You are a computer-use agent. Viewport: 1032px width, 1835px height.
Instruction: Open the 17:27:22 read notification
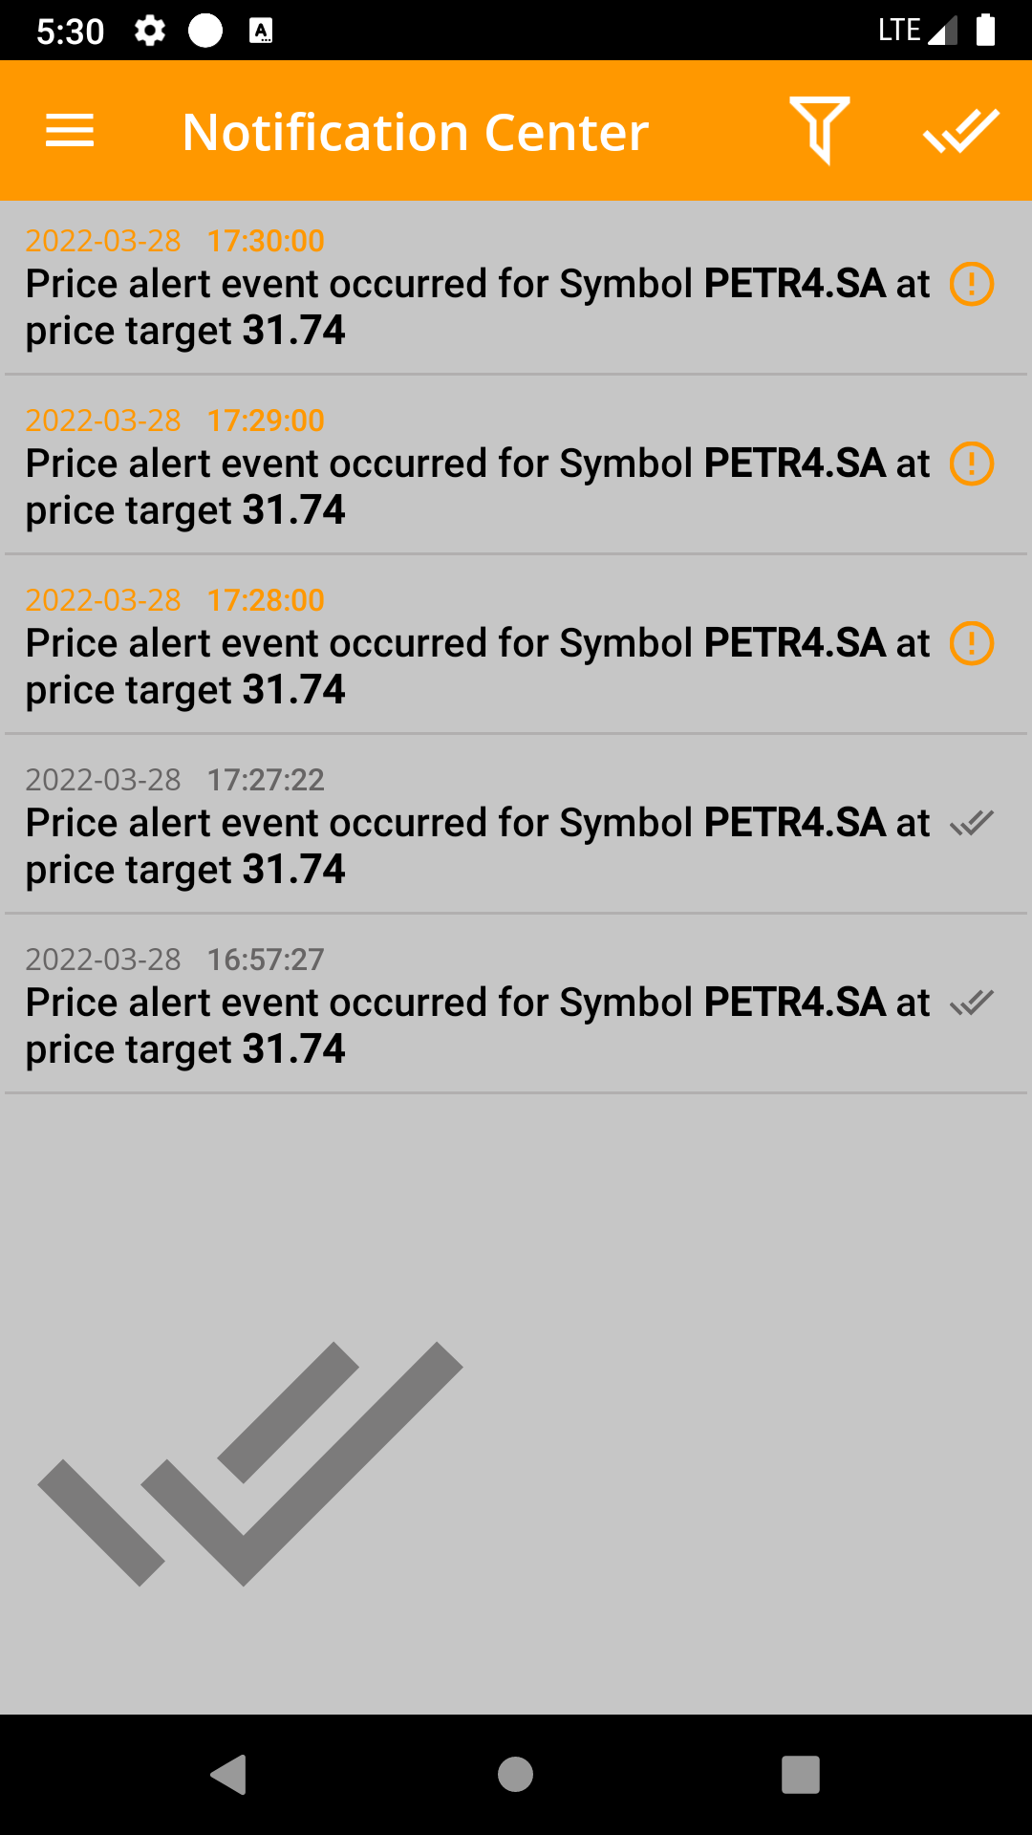click(x=478, y=846)
